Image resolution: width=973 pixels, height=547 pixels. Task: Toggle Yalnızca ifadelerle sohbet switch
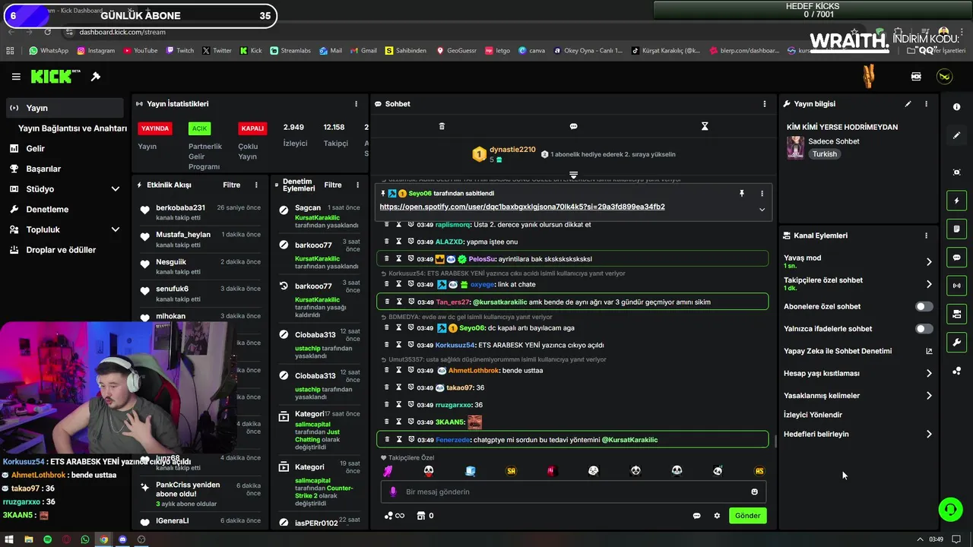(x=924, y=329)
